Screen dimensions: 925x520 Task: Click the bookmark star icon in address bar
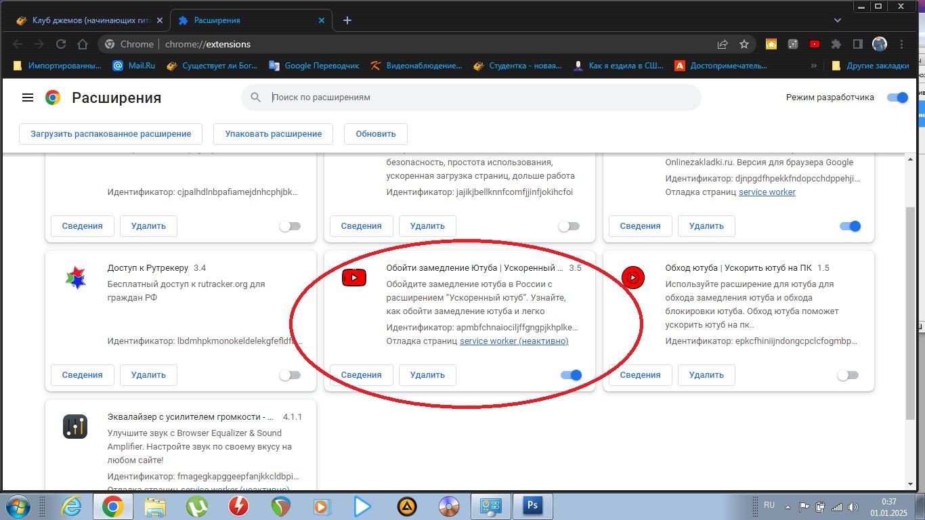coord(744,44)
